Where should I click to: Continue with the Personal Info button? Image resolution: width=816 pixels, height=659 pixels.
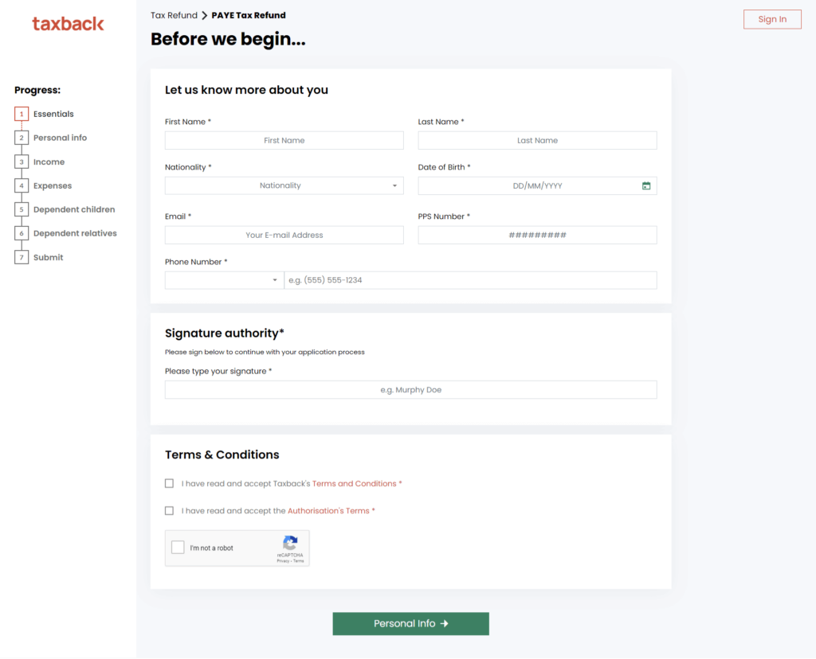(x=410, y=624)
